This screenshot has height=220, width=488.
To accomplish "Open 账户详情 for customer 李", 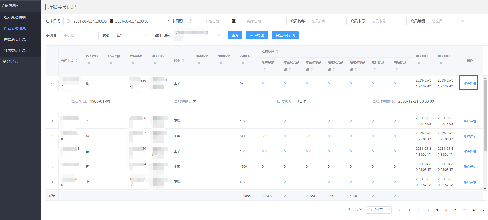I will [x=470, y=182].
